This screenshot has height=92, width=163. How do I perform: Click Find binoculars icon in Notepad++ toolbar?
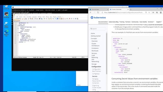(40, 19)
